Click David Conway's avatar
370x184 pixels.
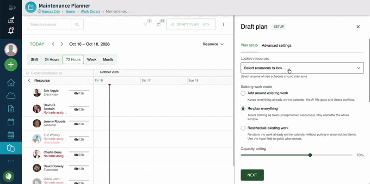click(37, 168)
